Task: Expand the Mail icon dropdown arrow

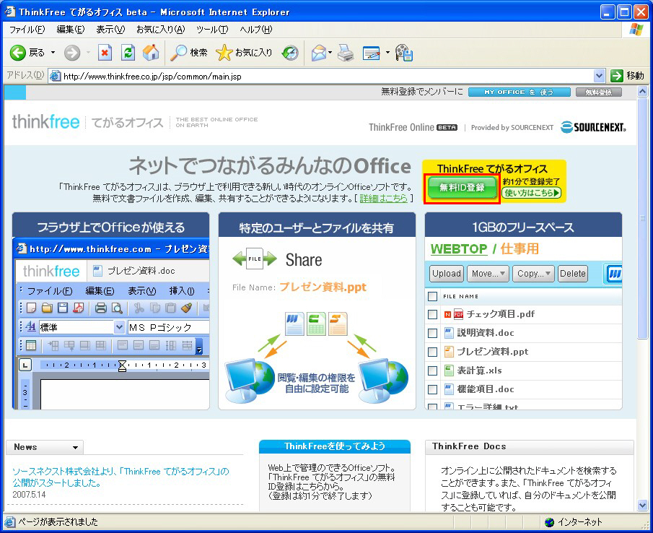Action: 330,53
